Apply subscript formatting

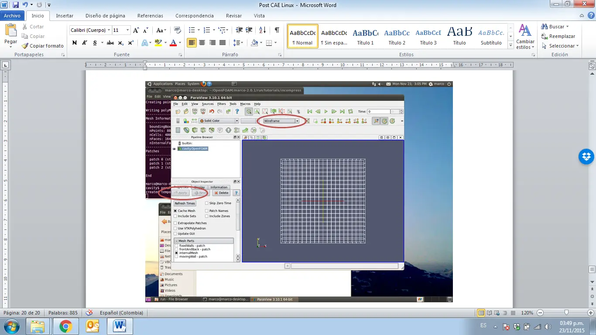point(121,43)
